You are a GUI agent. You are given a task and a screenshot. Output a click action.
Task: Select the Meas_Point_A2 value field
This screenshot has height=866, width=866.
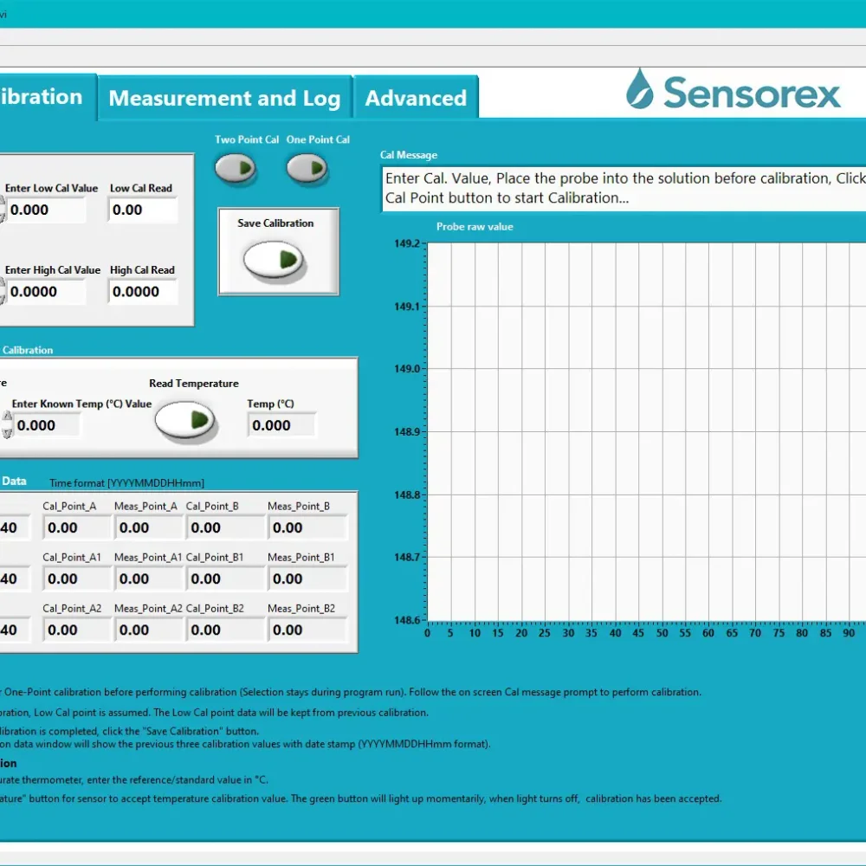pos(147,630)
